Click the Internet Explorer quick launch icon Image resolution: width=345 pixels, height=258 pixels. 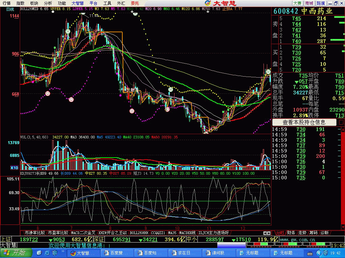47,253
